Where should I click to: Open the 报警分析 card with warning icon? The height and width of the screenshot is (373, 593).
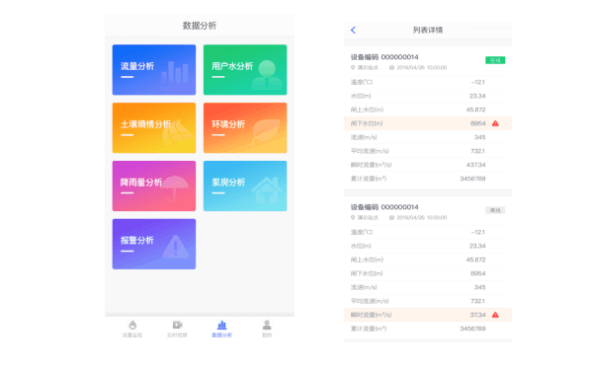tap(154, 245)
